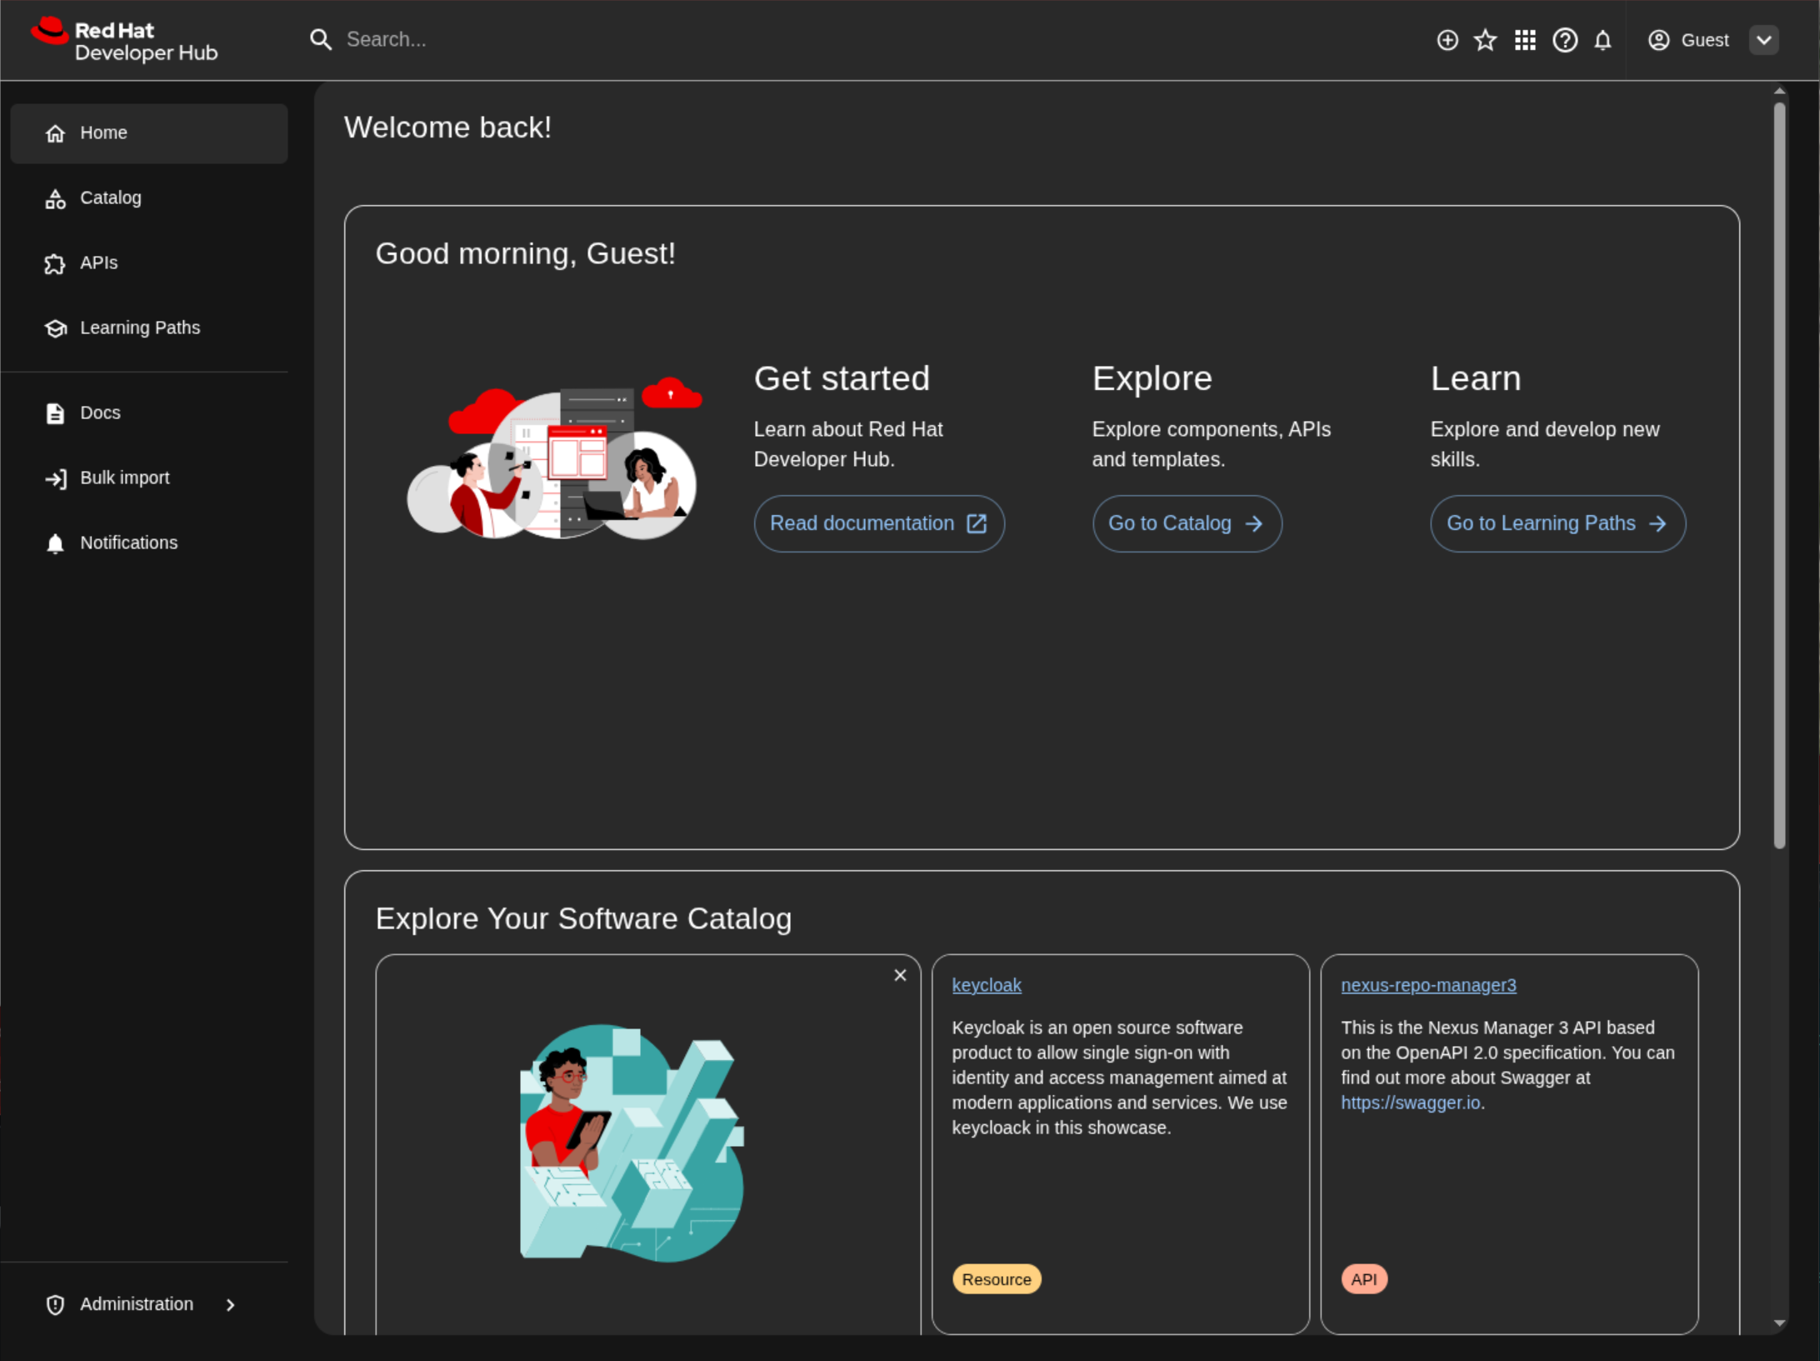The image size is (1820, 1361).
Task: Open Bulk import from sidebar
Action: pos(124,478)
